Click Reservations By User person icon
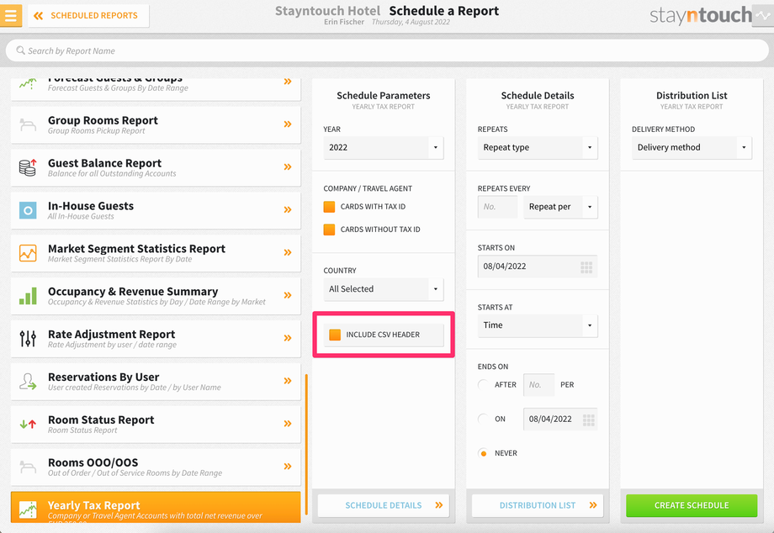The image size is (774, 533). [28, 382]
